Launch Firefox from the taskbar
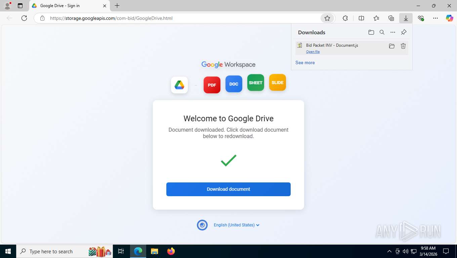 [x=171, y=251]
